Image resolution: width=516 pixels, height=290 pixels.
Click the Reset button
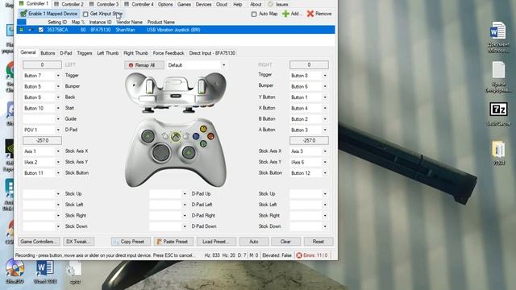[318, 242]
